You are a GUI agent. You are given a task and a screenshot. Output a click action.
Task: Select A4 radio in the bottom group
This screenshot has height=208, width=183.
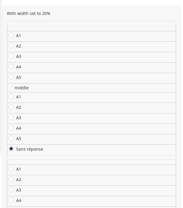tap(11, 200)
